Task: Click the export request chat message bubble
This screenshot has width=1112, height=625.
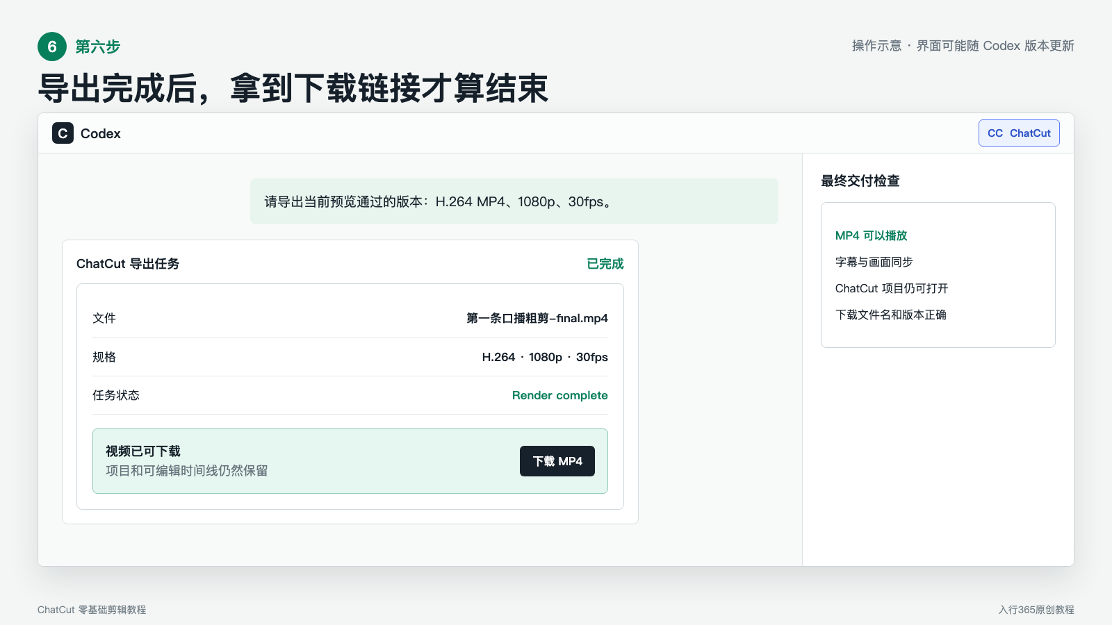Action: (x=514, y=201)
